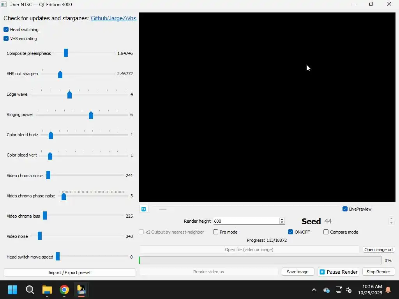The width and height of the screenshot is (399, 299).
Task: Increase Render height with the up arrow
Action: tap(282, 220)
